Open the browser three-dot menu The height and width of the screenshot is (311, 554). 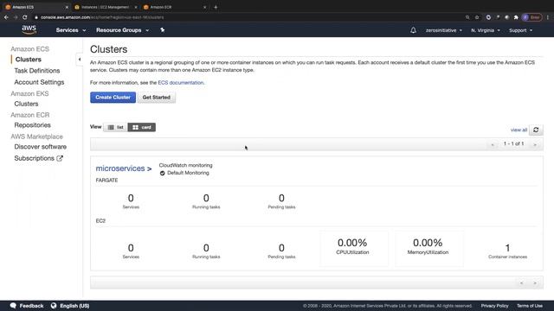coord(548,17)
